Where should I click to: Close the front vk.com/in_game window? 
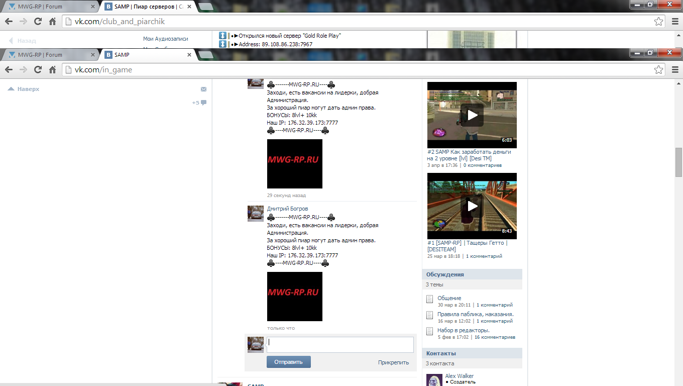click(x=668, y=52)
